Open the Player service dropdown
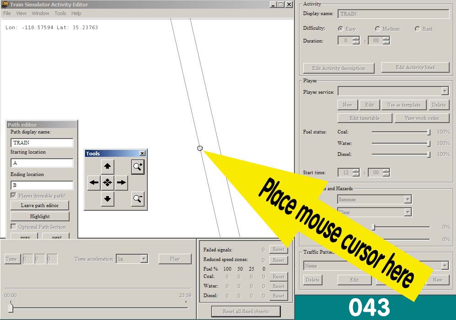The image size is (456, 320). click(445, 91)
